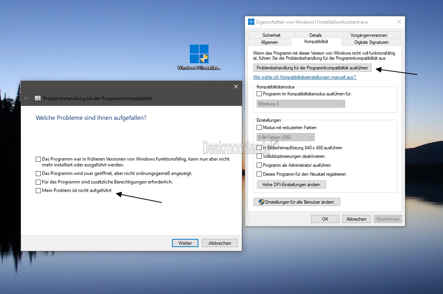Click 'Einstellungen für alle Benutzer ändern'

pyautogui.click(x=297, y=202)
